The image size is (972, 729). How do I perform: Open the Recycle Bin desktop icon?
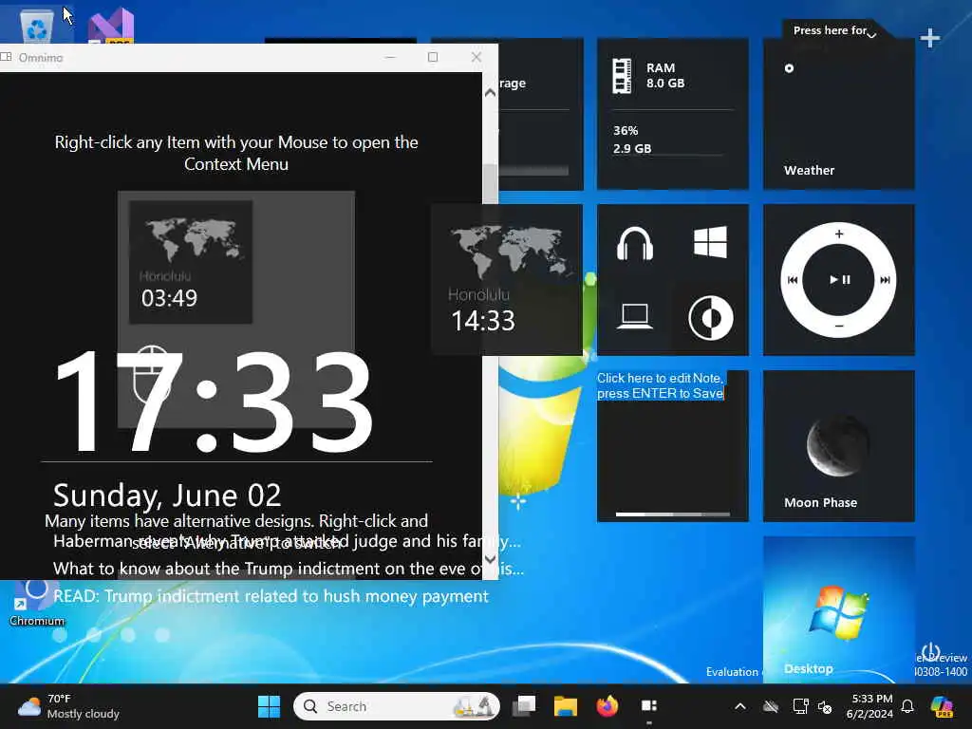[37, 25]
